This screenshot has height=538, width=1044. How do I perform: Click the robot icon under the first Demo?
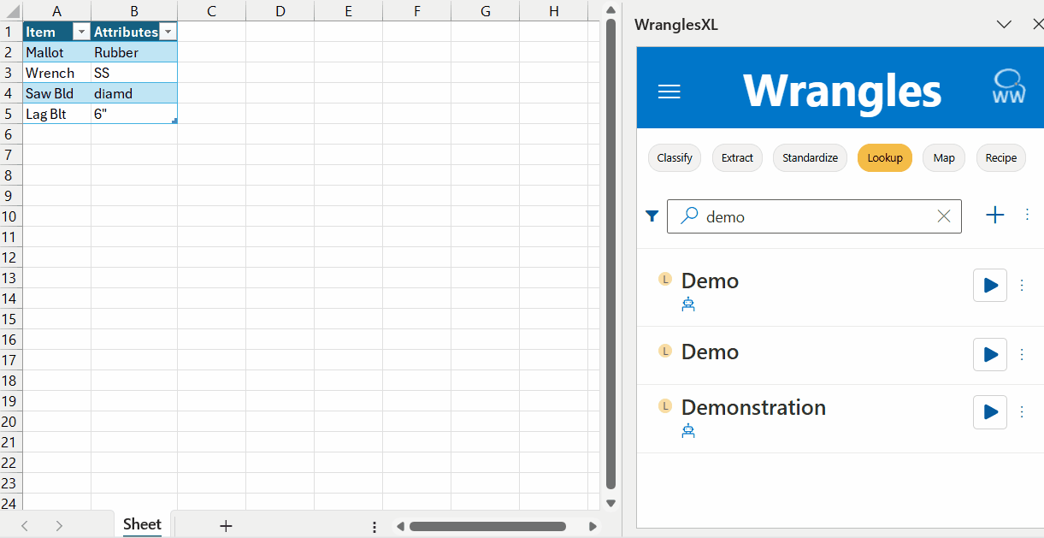pos(688,304)
